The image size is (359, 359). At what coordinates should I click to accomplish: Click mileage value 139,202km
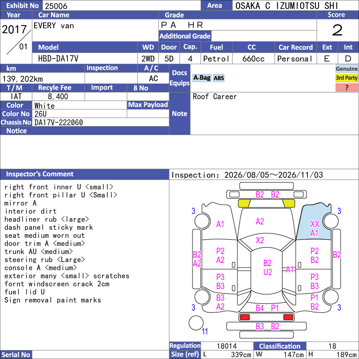(22, 79)
